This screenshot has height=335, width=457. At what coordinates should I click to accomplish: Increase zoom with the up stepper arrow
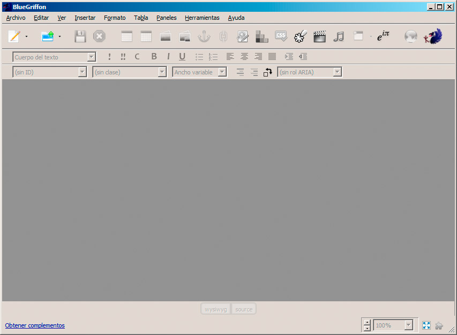pyautogui.click(x=367, y=322)
